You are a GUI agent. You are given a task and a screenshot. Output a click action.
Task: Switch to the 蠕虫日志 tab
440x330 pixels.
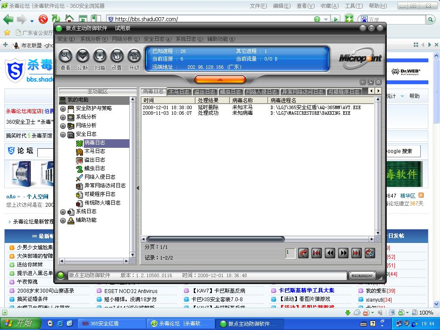[x=230, y=92]
